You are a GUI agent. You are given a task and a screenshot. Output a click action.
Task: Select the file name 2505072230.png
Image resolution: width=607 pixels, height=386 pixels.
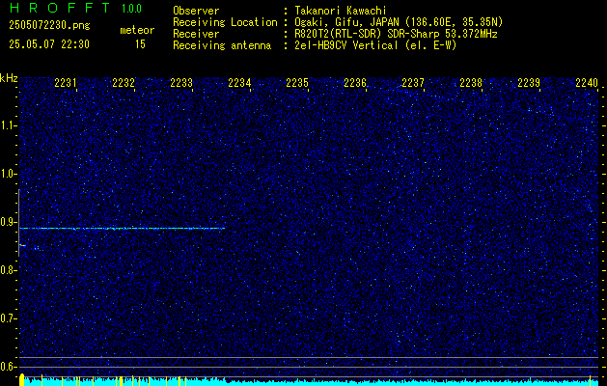click(49, 26)
